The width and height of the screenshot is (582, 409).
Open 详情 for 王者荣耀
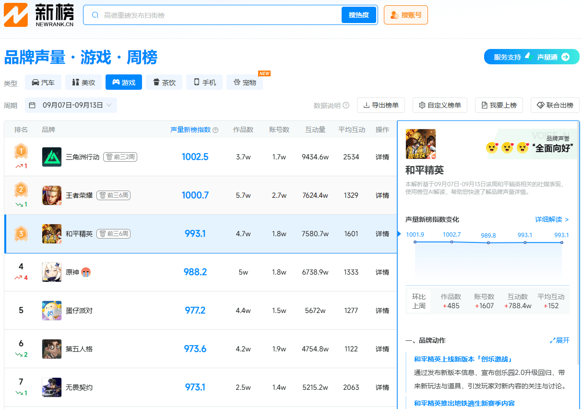[x=382, y=195]
